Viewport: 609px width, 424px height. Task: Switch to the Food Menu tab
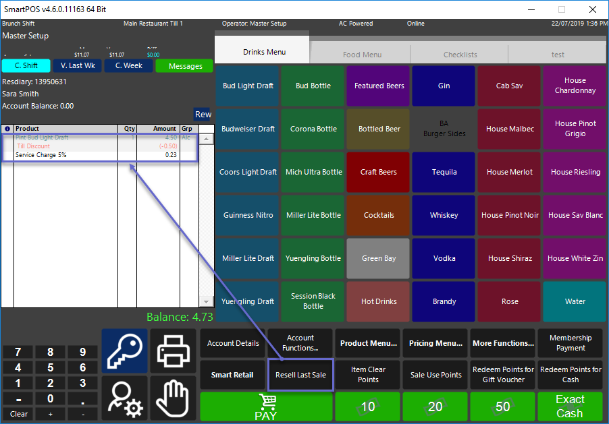tap(362, 55)
